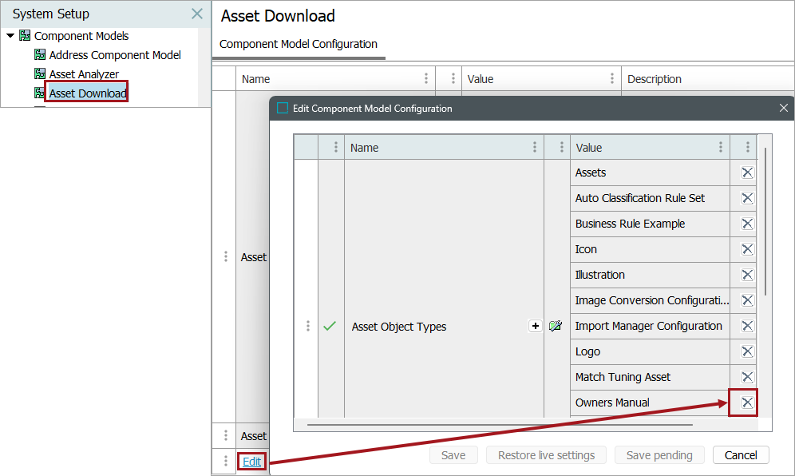795x476 pixels.
Task: Delete the Logo value row
Action: [x=747, y=351]
